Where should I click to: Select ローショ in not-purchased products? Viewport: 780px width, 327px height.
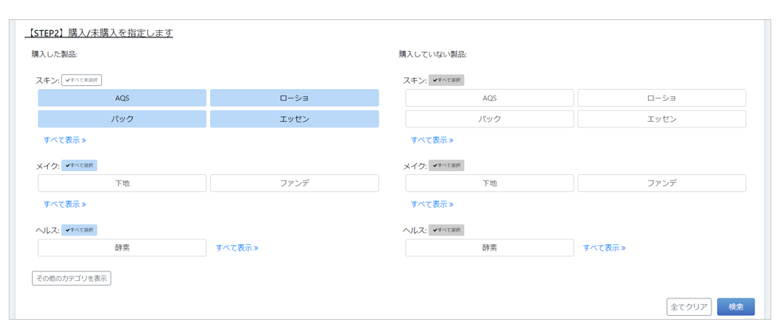point(661,98)
